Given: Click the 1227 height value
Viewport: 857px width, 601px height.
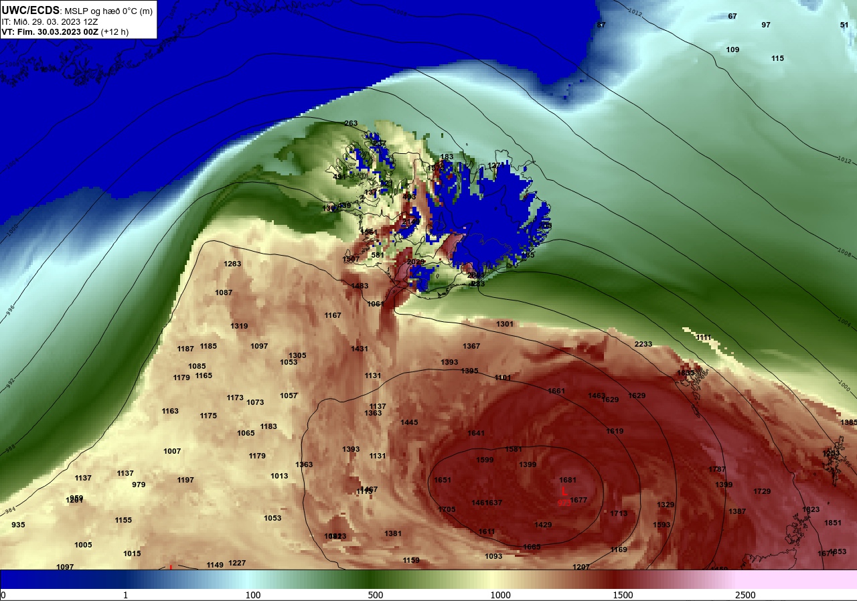Looking at the screenshot, I should (x=237, y=563).
